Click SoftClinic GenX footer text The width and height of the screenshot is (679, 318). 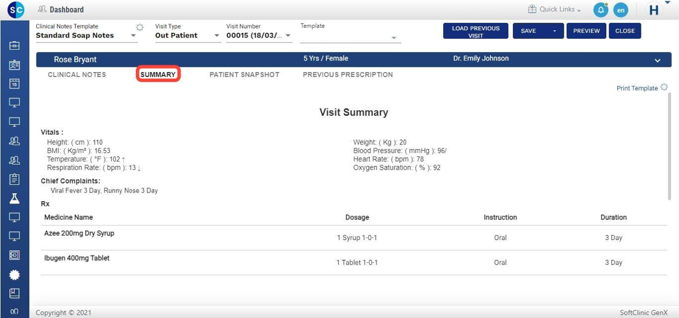tap(644, 313)
